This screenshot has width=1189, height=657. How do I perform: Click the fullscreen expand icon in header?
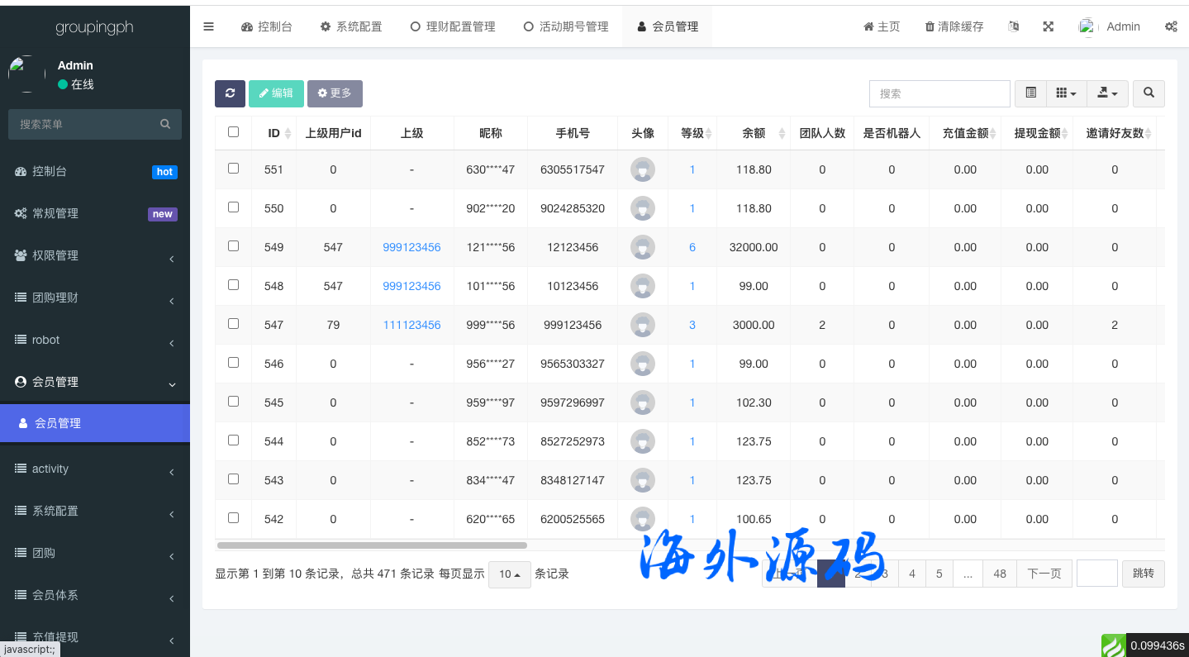1048,26
